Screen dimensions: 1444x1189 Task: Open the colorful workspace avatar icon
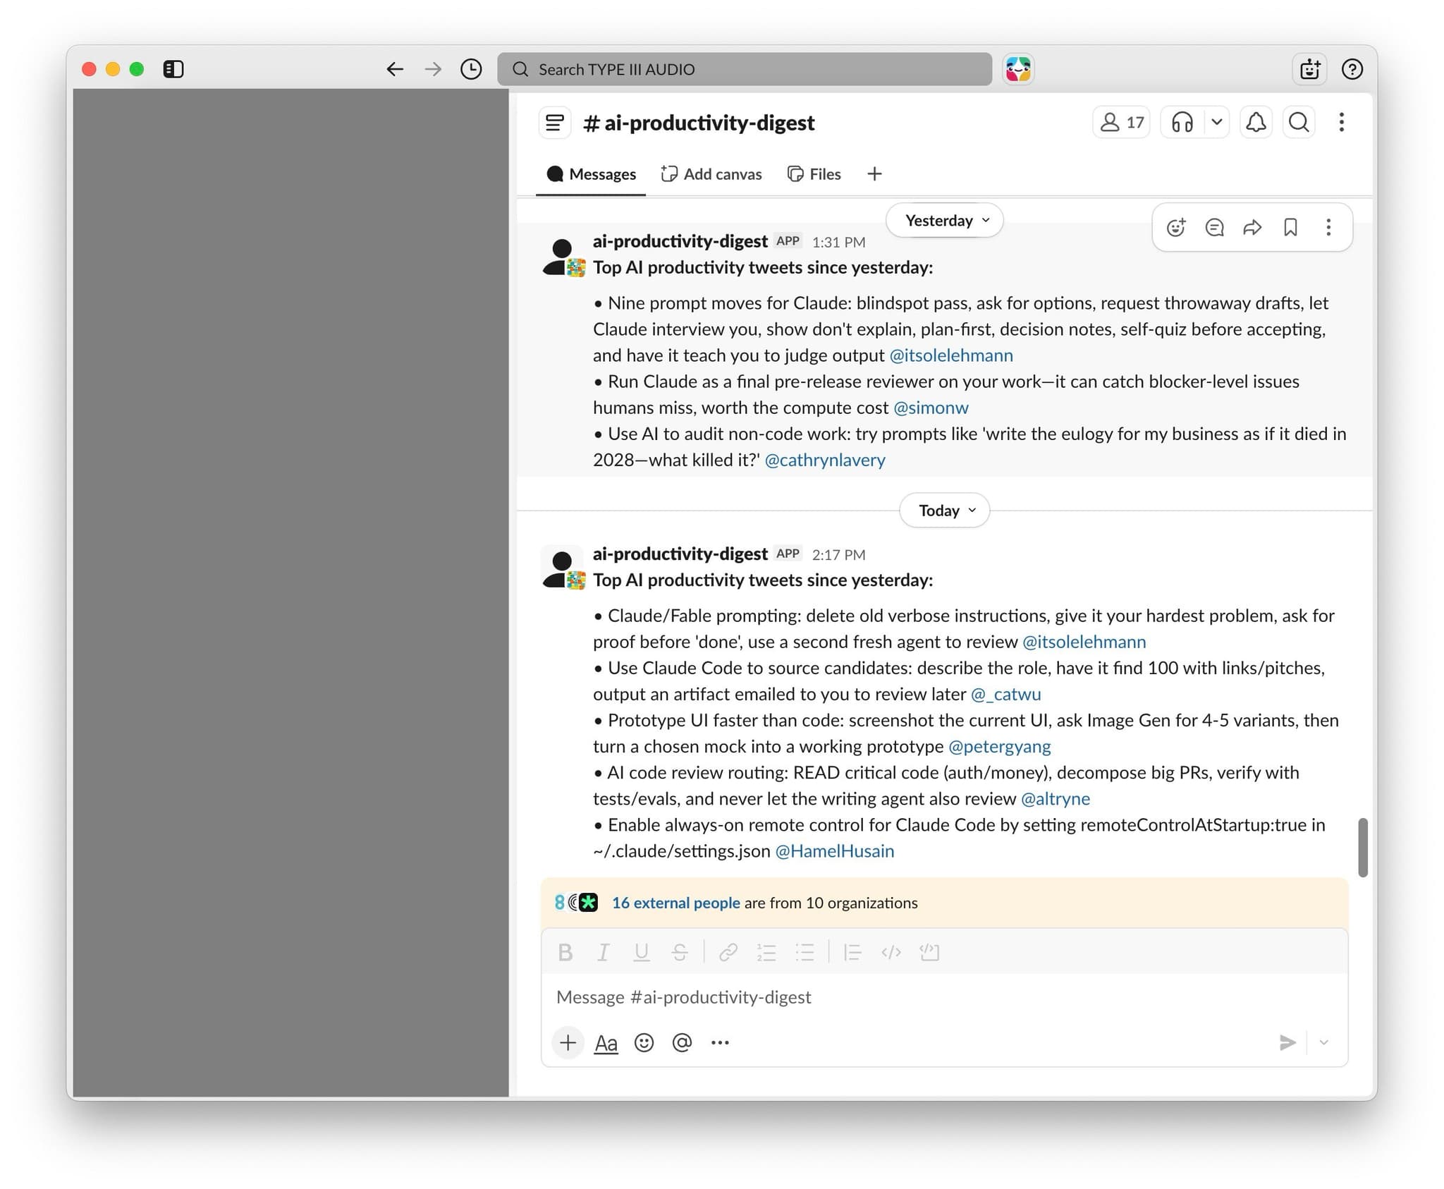(x=1018, y=69)
